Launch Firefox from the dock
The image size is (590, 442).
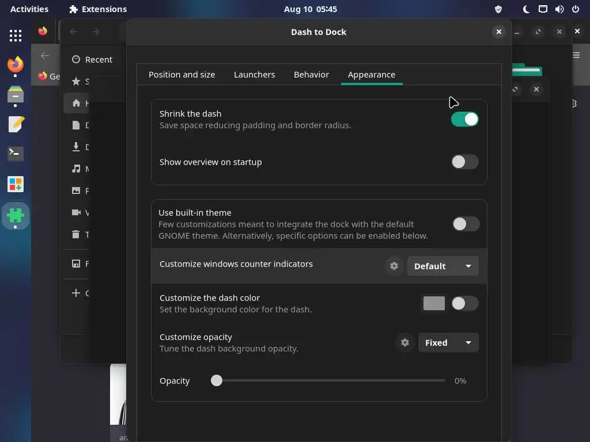pyautogui.click(x=16, y=64)
